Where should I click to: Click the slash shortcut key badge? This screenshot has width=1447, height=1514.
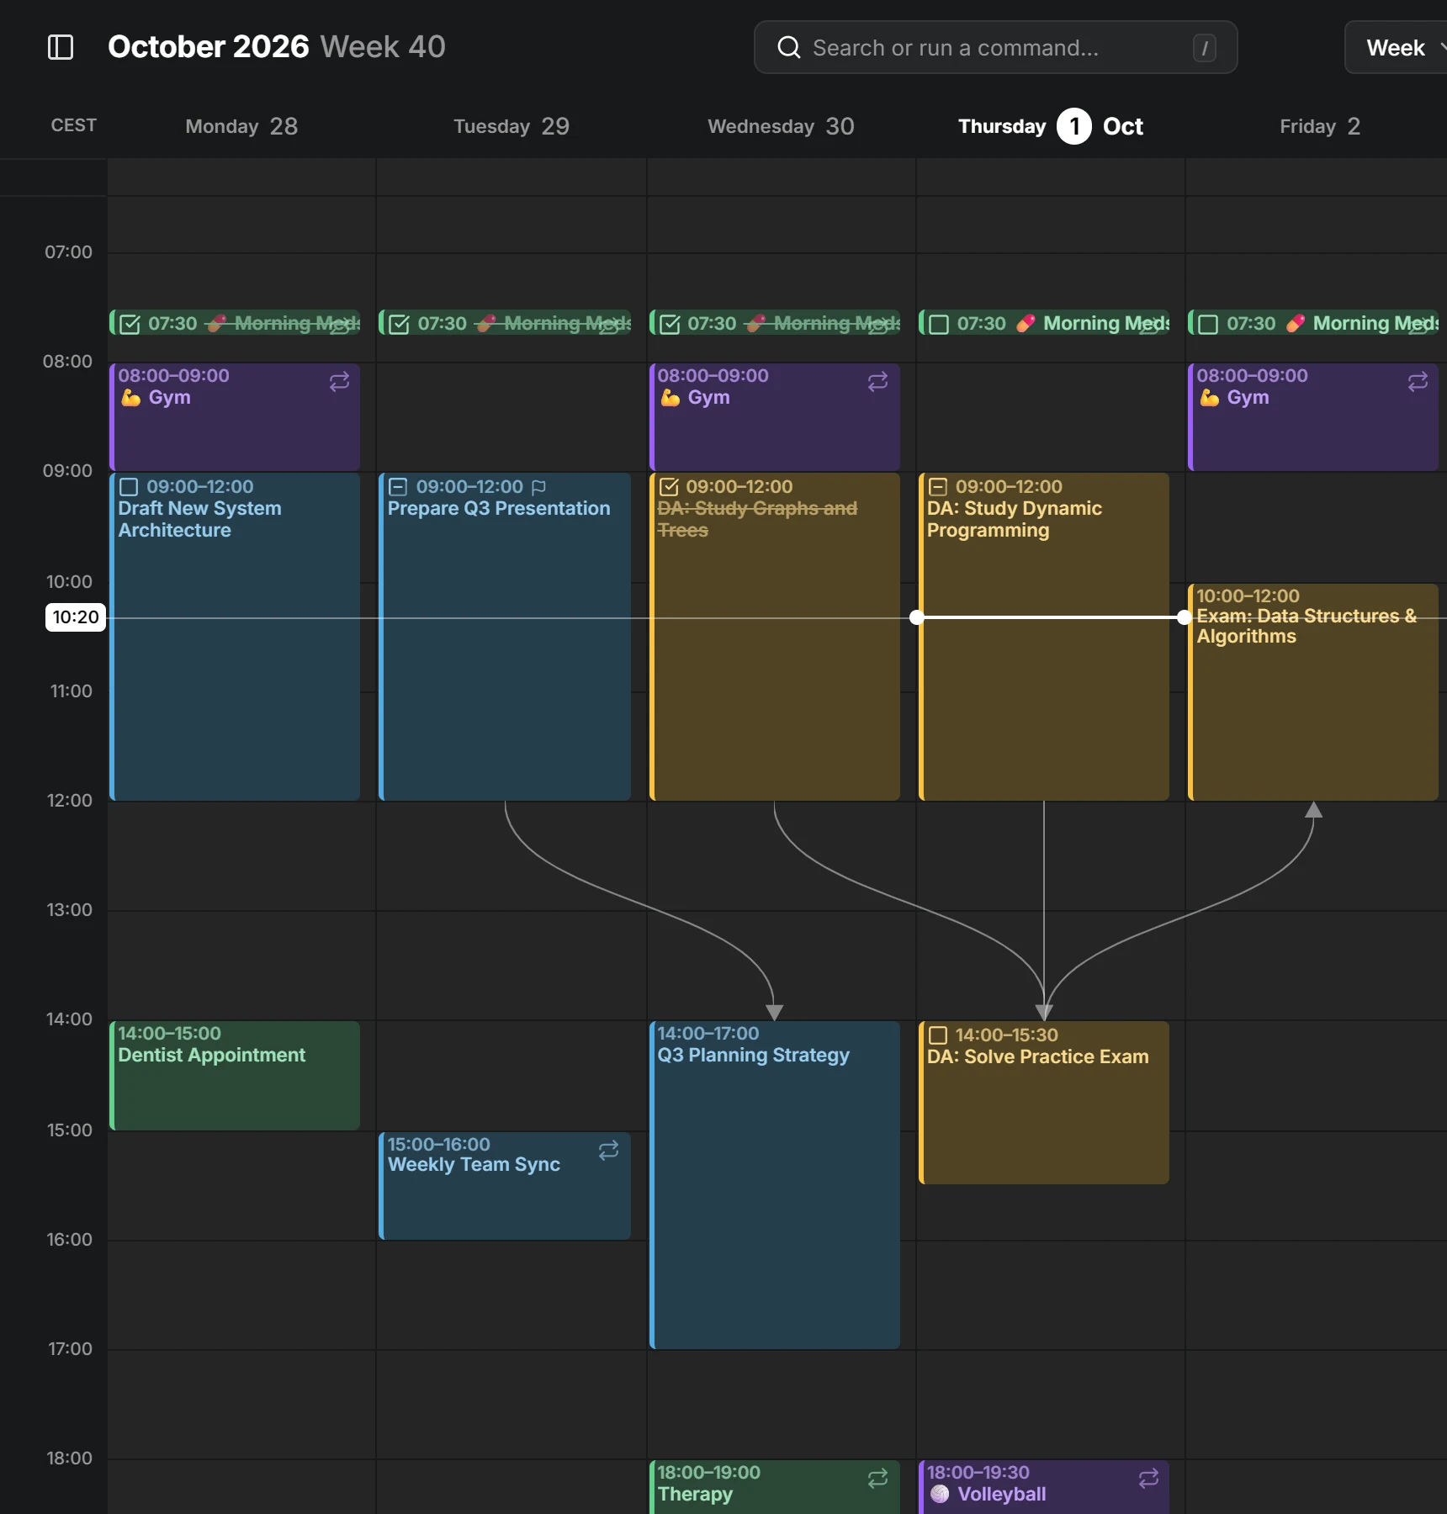[x=1204, y=48]
